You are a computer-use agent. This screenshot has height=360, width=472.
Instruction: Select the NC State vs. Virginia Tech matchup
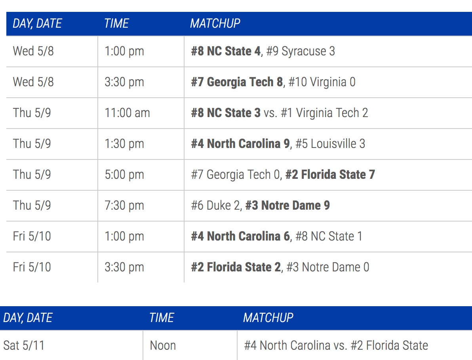(280, 113)
